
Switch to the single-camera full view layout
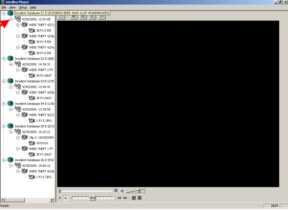point(73,16)
